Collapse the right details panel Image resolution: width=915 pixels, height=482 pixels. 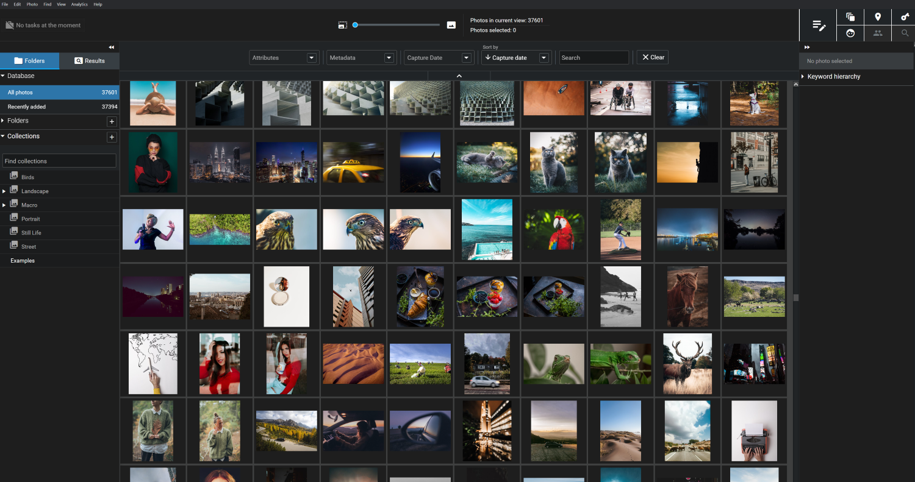point(807,47)
